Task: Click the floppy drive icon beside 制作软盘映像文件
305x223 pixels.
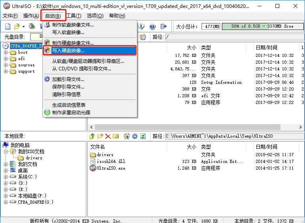Action: (x=47, y=25)
